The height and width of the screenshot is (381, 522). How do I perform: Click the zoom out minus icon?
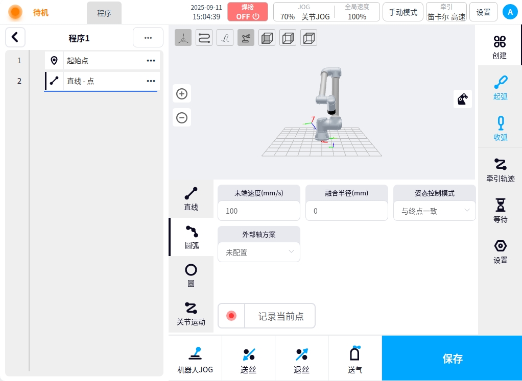[x=182, y=118]
